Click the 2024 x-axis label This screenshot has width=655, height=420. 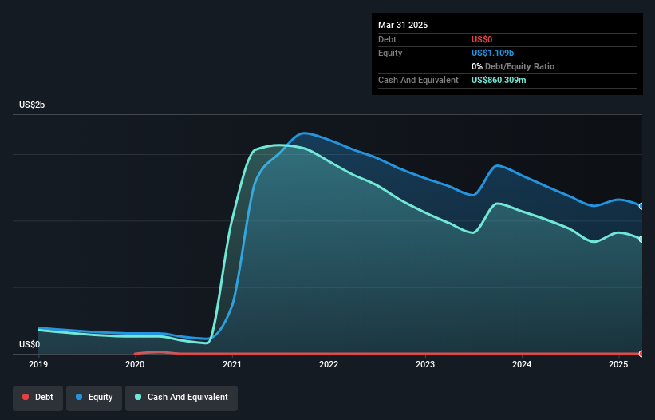click(x=522, y=364)
